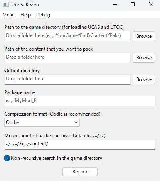Focus the Output directory text field
The width and height of the screenshot is (160, 181).
click(x=68, y=79)
